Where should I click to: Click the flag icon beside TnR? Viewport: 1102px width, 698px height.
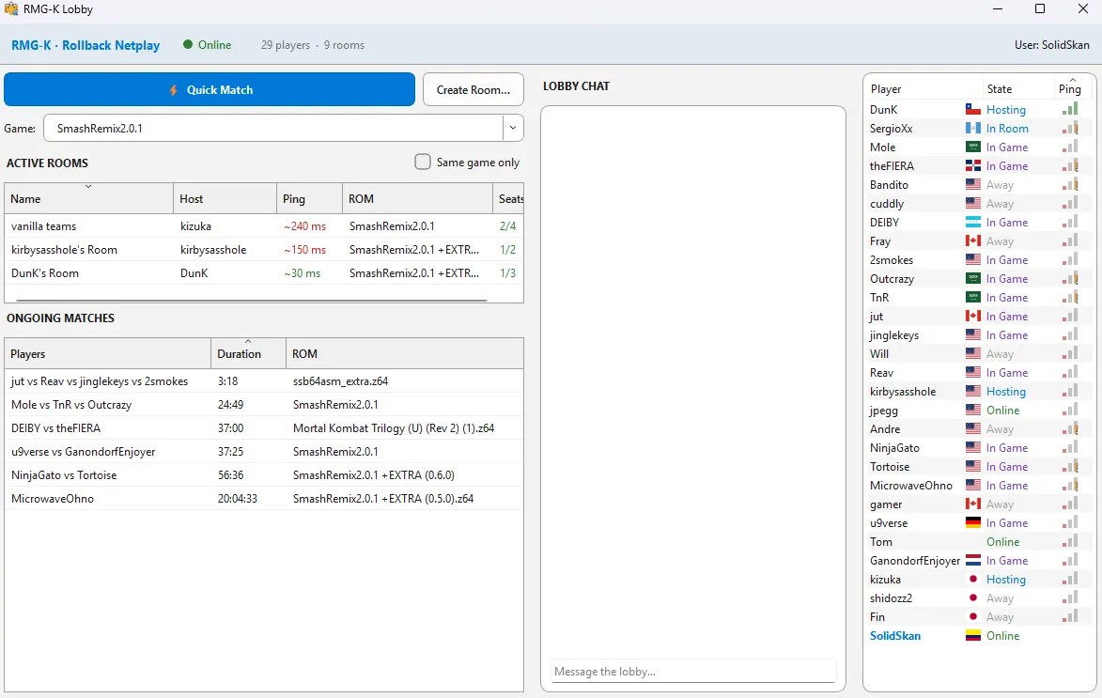[x=972, y=298]
